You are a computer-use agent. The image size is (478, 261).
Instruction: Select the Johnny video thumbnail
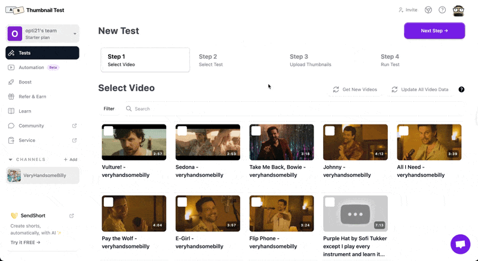(x=356, y=142)
